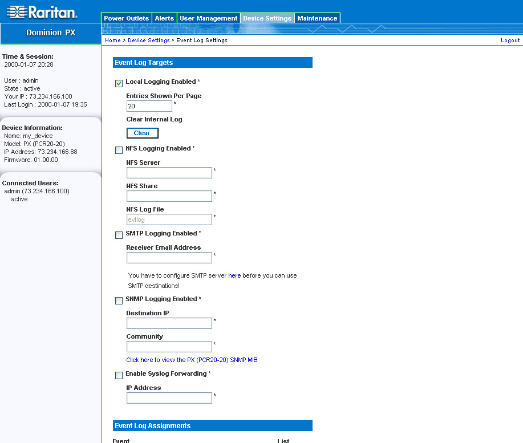
Task: Enable the SMTP Logging checkbox
Action: 119,235
